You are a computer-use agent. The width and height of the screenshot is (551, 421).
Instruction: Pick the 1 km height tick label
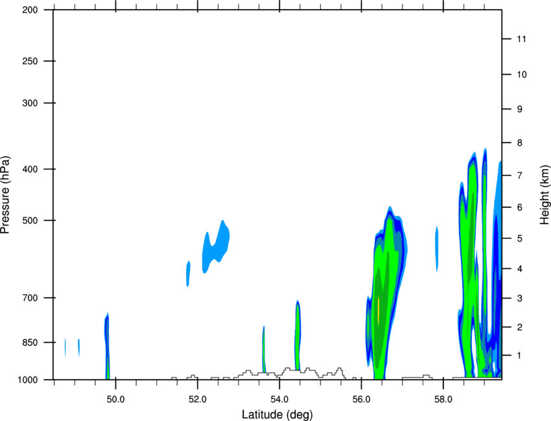pyautogui.click(x=519, y=356)
